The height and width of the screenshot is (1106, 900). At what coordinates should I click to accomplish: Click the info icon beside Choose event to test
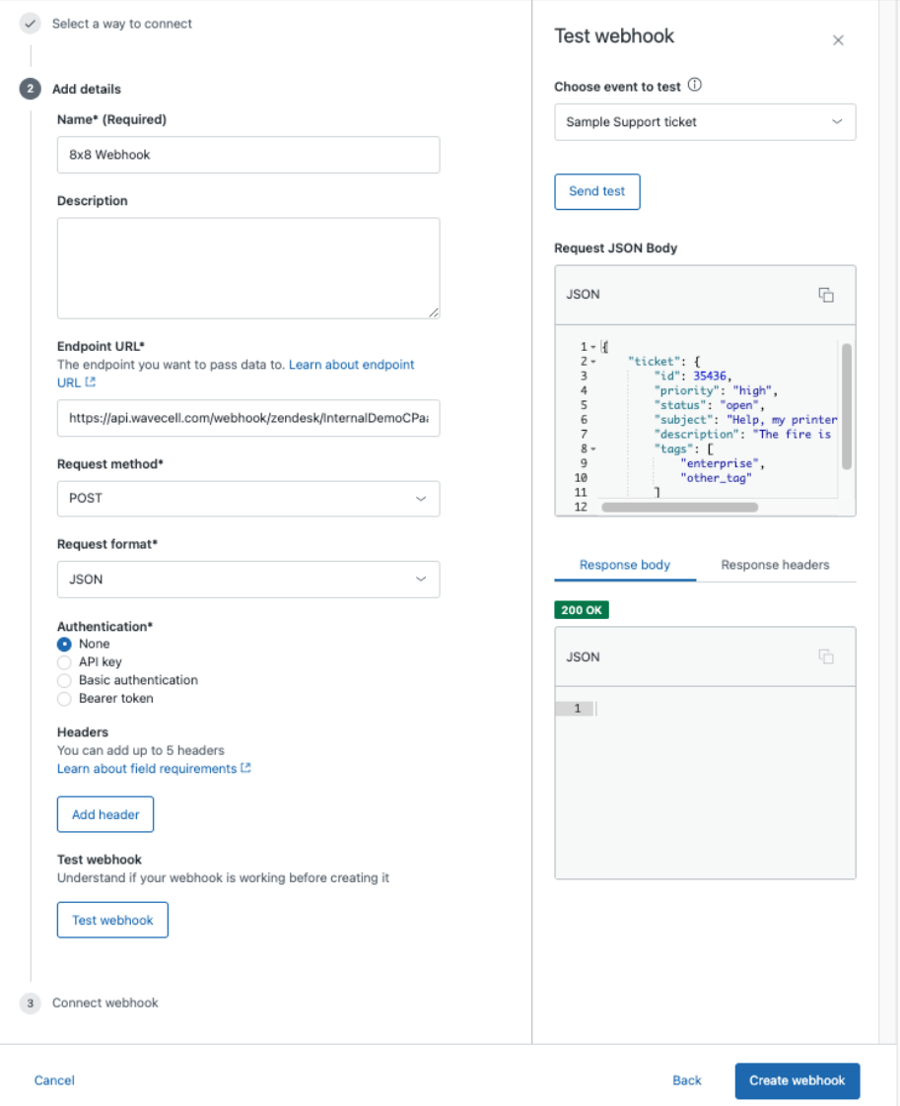pyautogui.click(x=695, y=86)
